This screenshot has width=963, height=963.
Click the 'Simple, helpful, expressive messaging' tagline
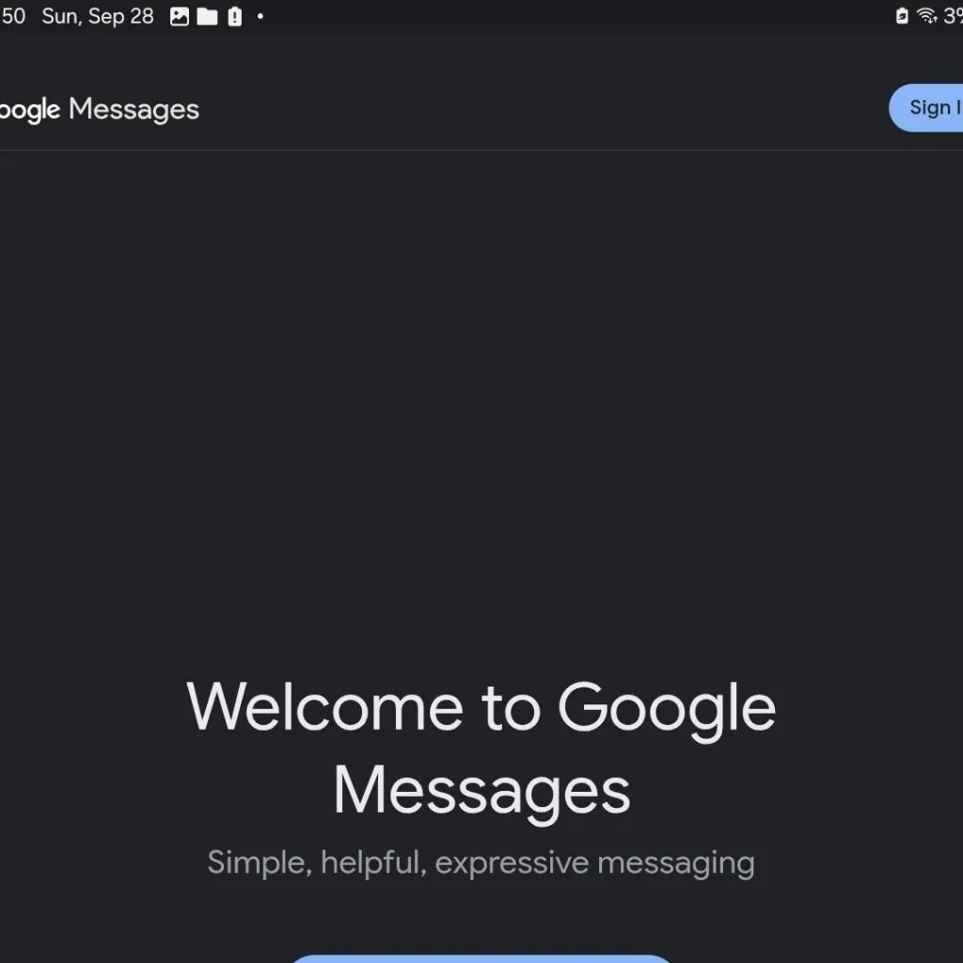(481, 862)
